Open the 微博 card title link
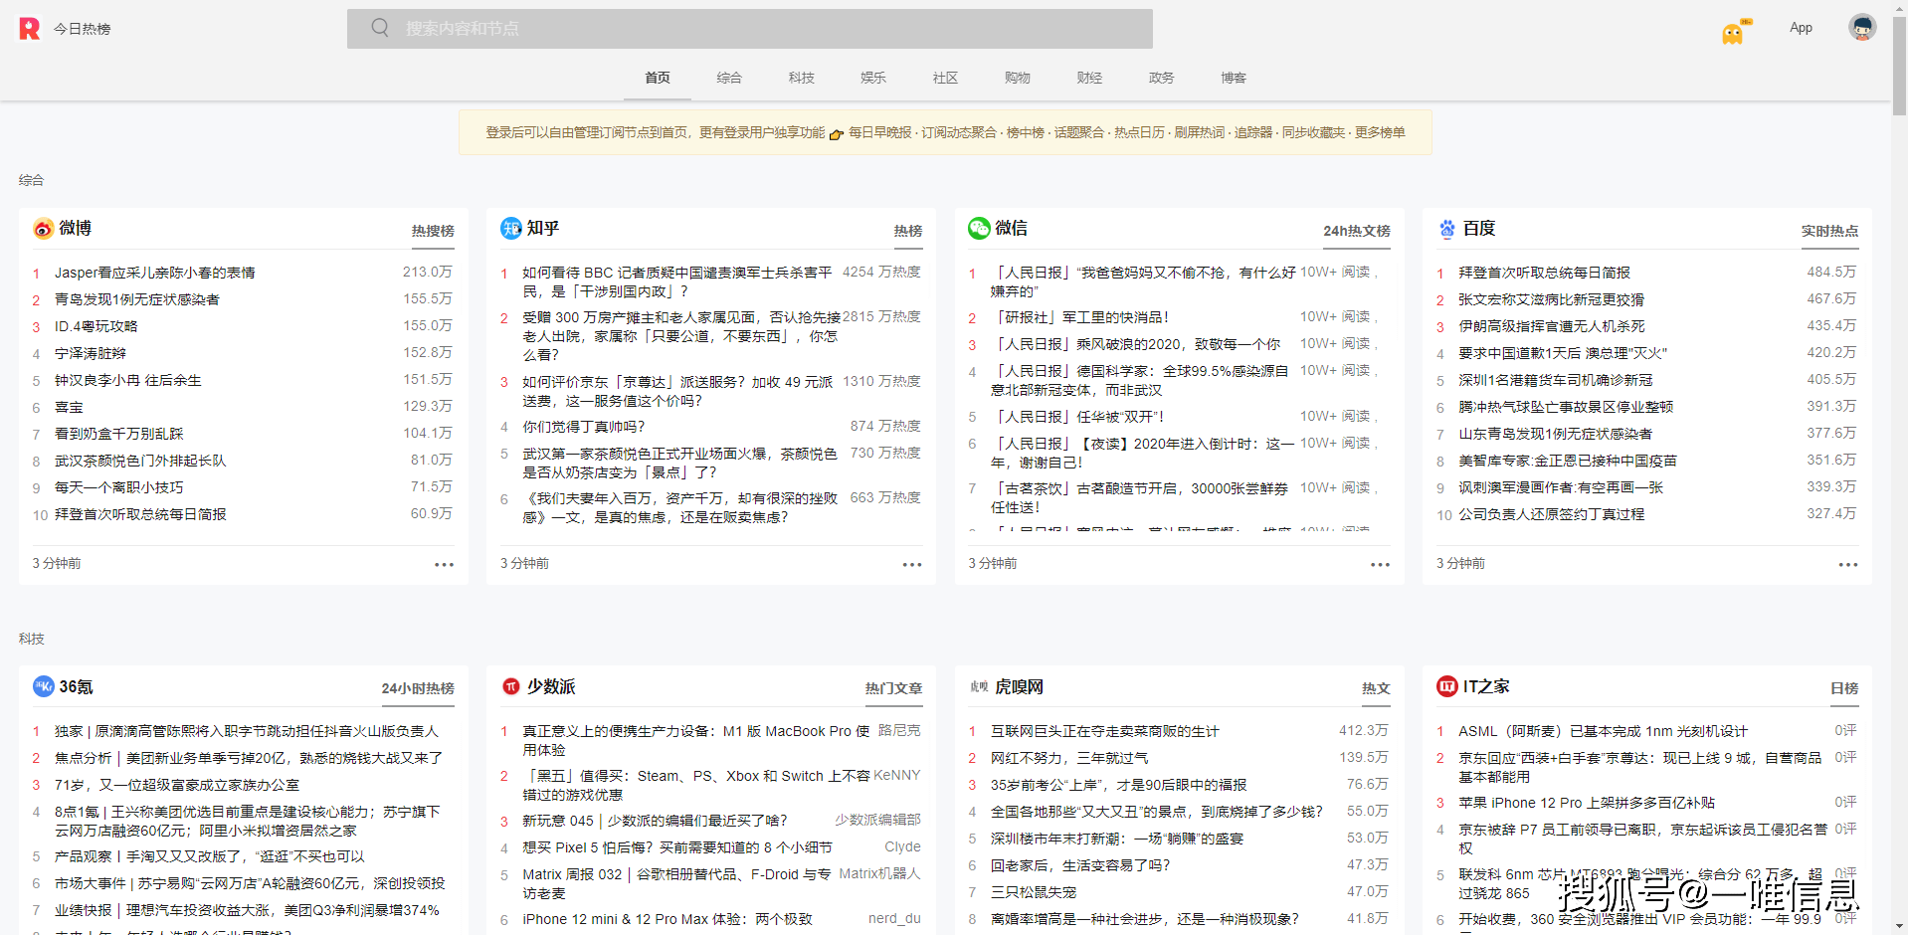 coord(76,228)
